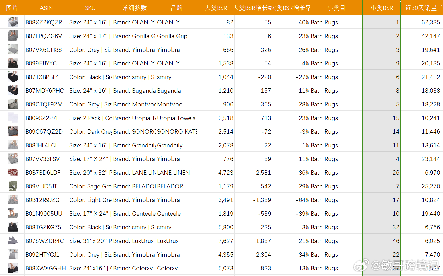Click the product thumbnail for ASIN B08XZ2KQZR
This screenshot has width=443, height=276.
click(x=13, y=22)
